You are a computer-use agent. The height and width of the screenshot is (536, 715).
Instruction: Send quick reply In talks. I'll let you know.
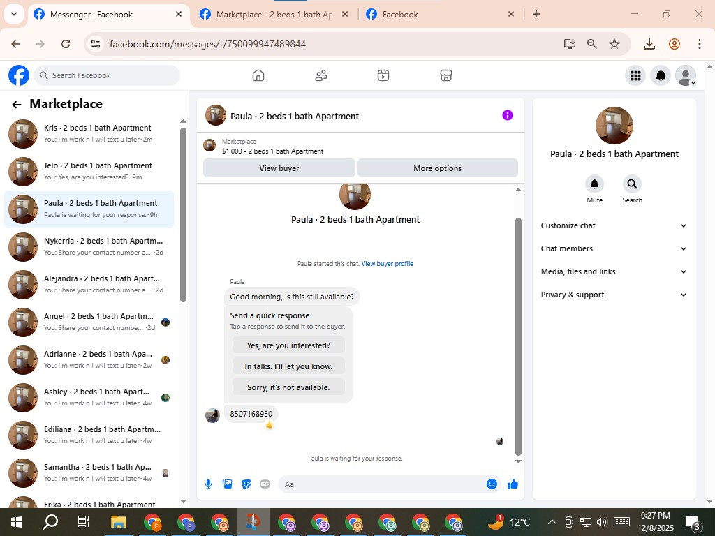tap(288, 366)
